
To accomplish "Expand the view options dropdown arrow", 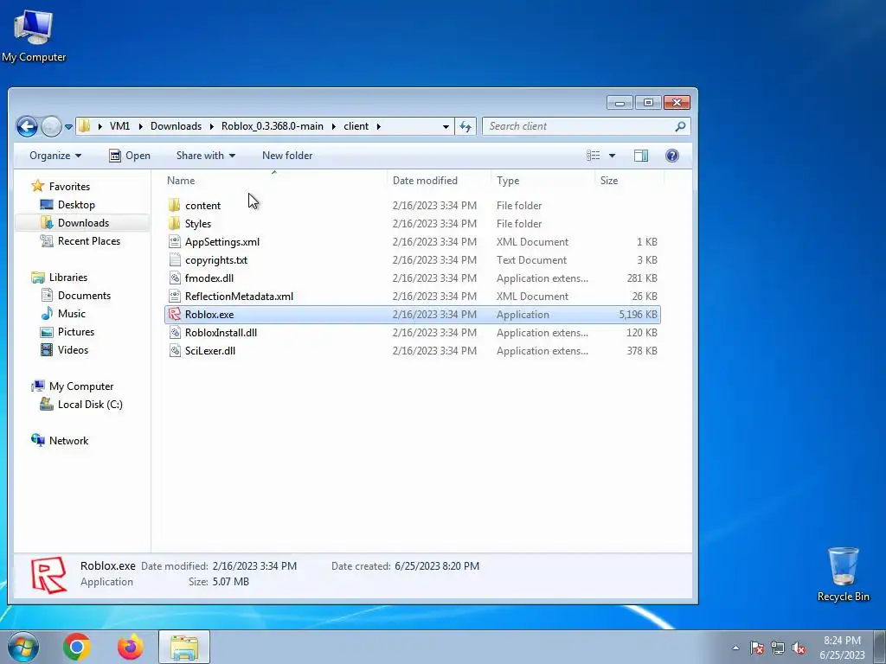I will click(612, 156).
